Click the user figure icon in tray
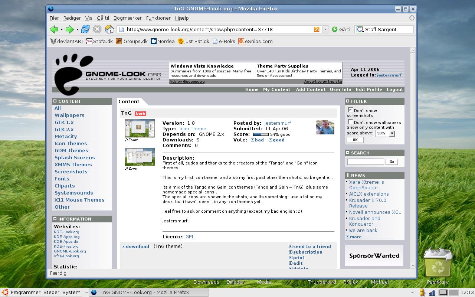 422,293
